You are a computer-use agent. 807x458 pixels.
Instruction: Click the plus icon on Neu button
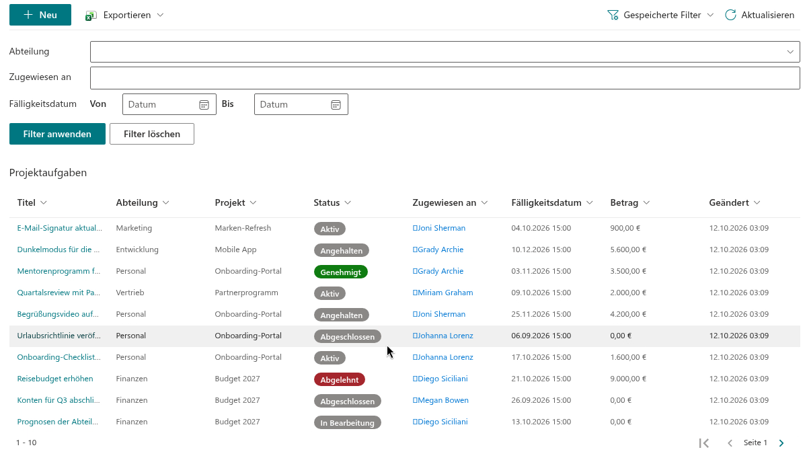tap(28, 15)
